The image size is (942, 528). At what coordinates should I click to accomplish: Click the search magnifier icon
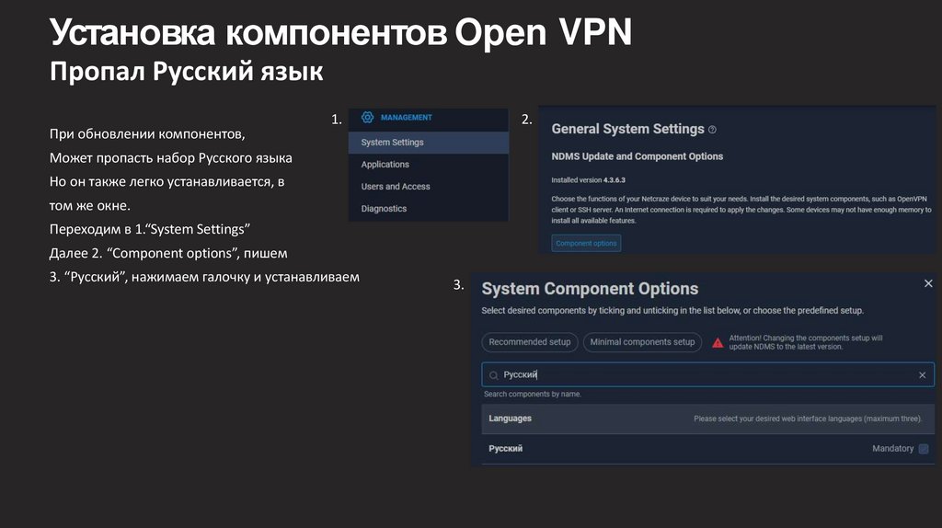(x=494, y=375)
